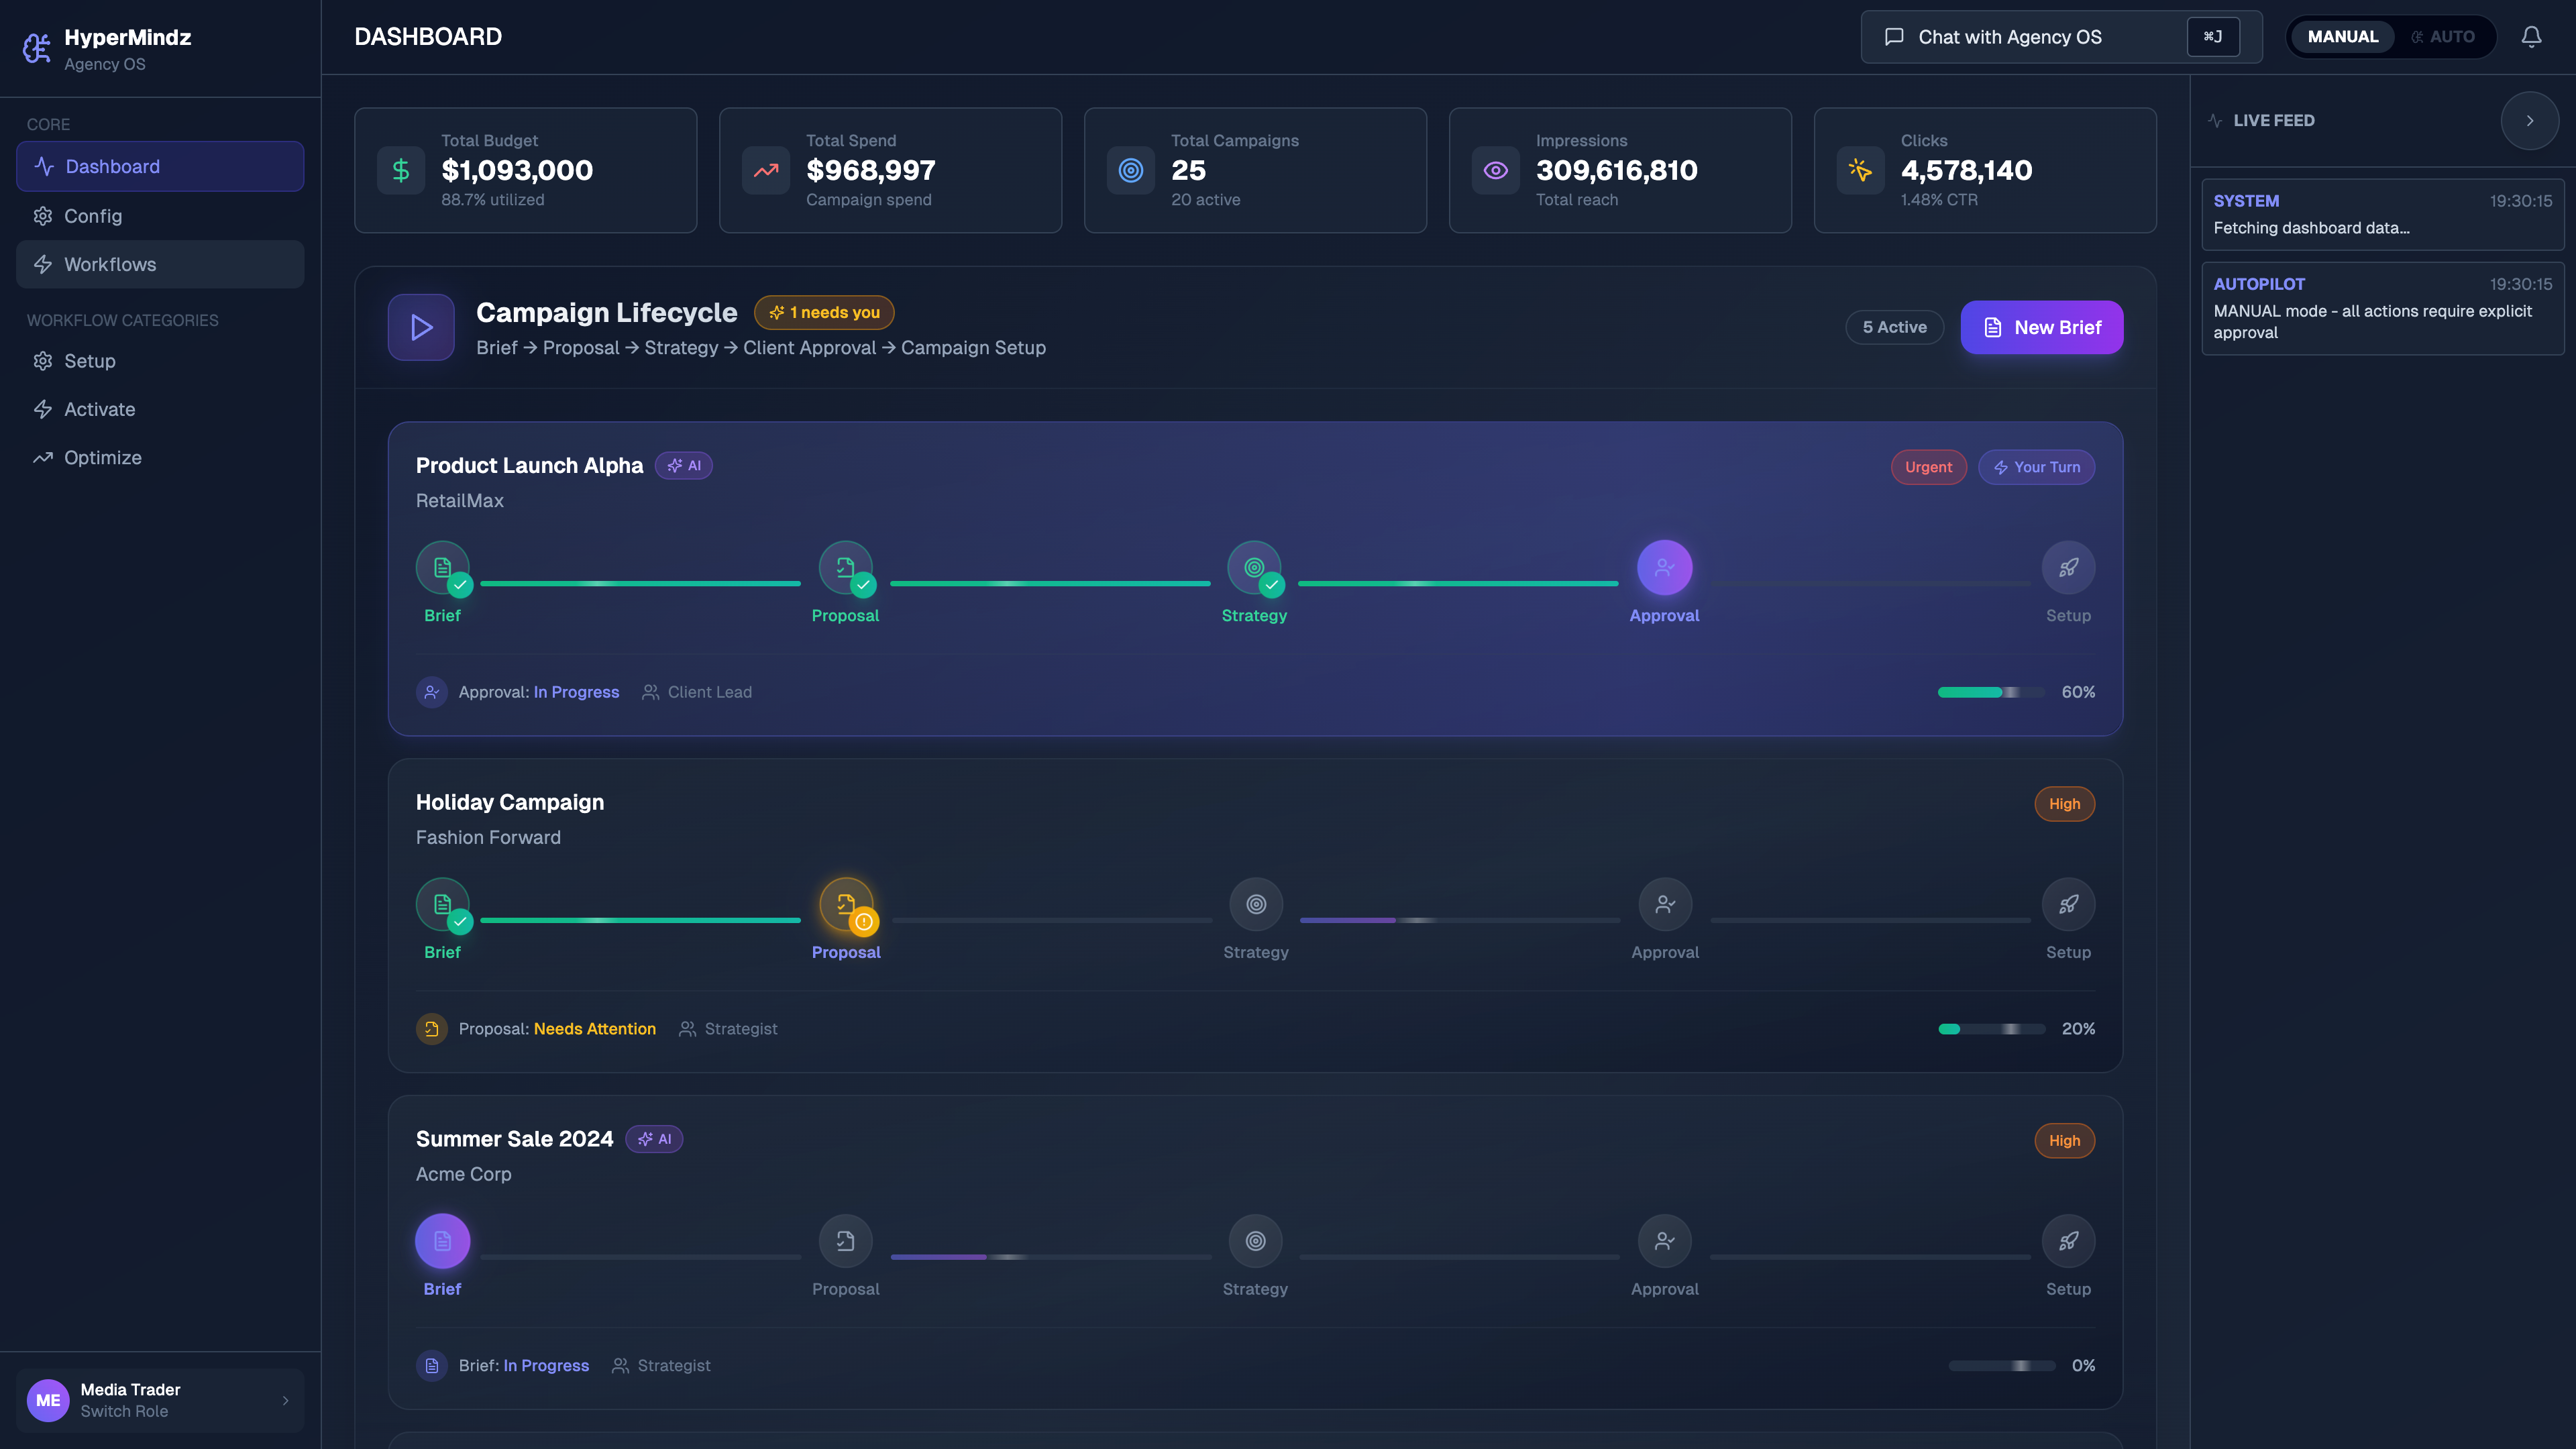Click the Approval stage icon on Product Launch Alpha
Screen dimensions: 2576x1449
click(x=1664, y=568)
